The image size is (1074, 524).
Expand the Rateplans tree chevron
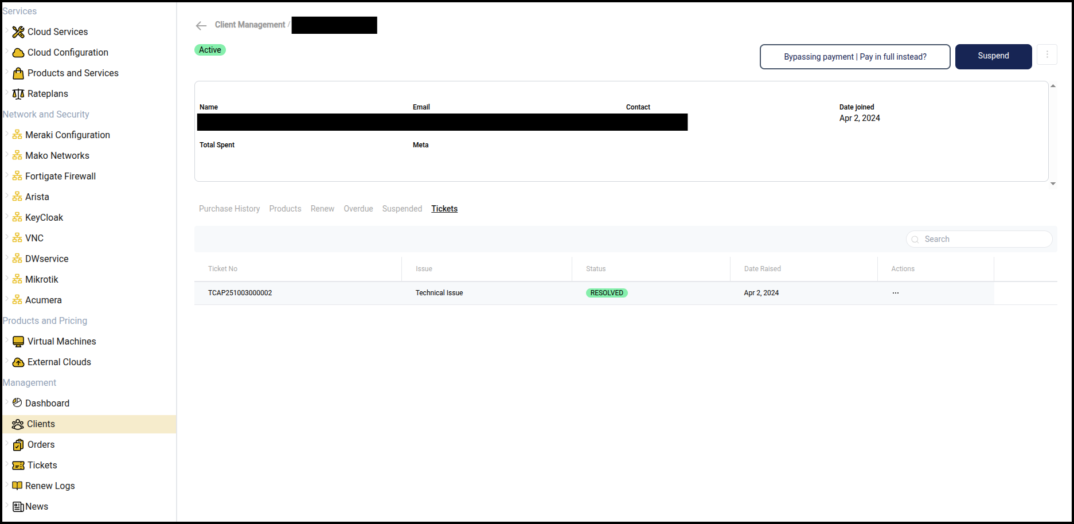7,92
